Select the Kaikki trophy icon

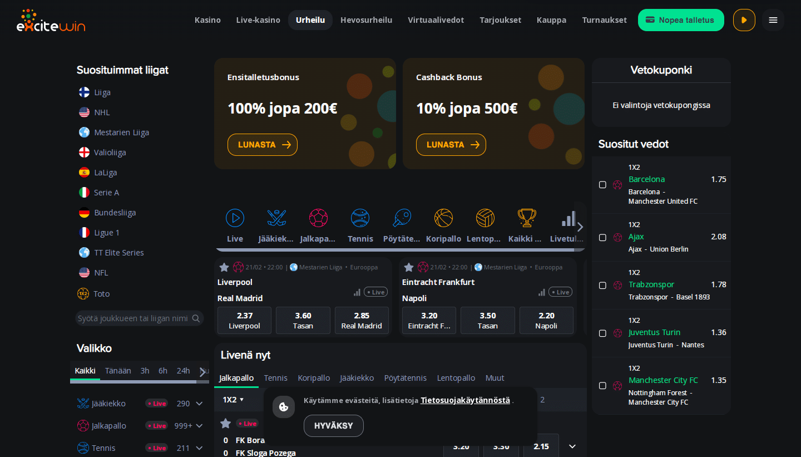527,218
